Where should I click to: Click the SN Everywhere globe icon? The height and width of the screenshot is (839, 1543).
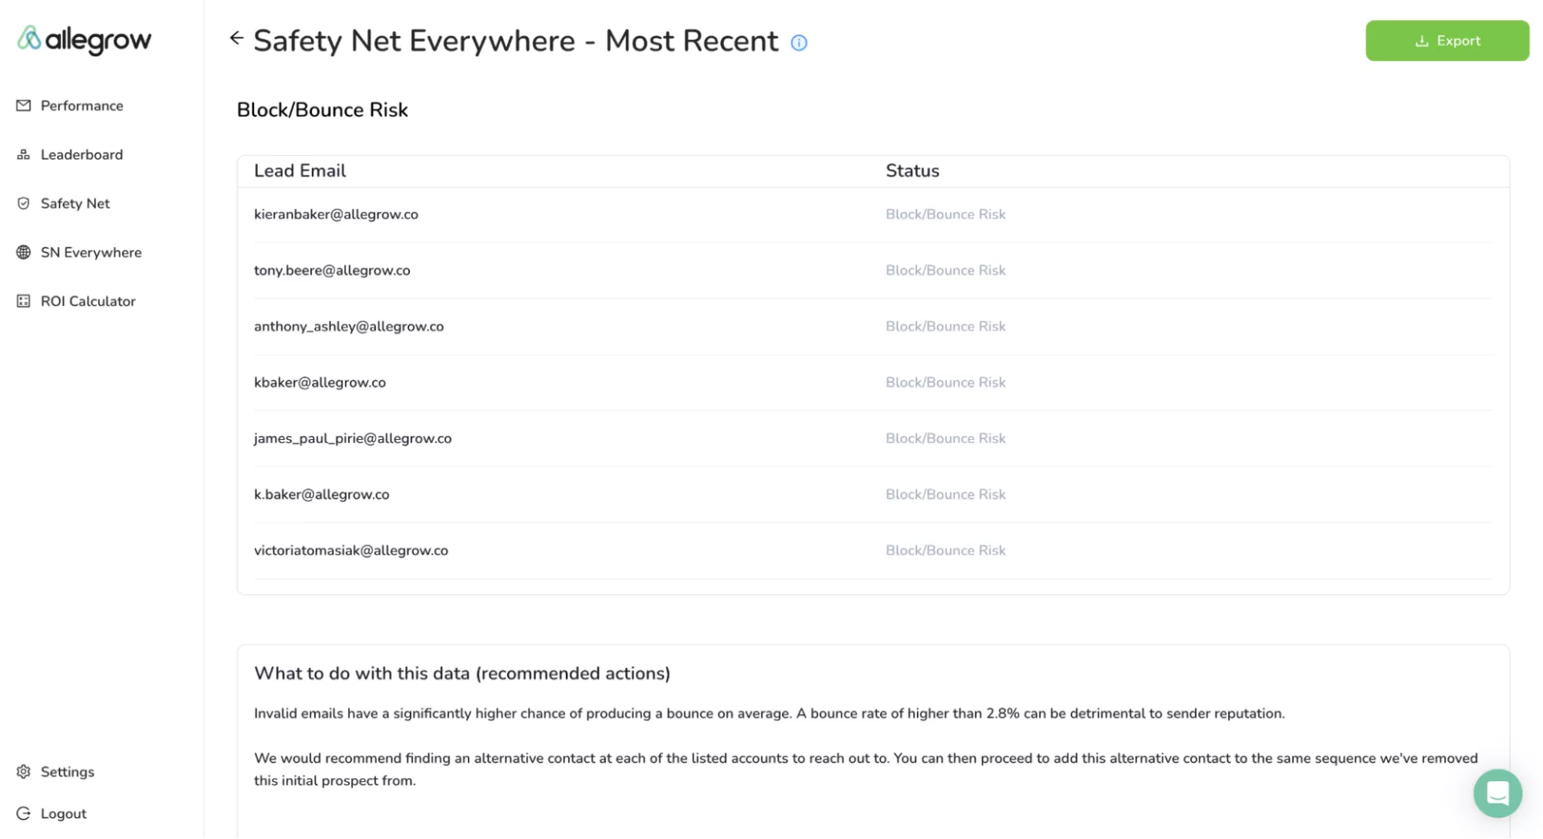point(23,252)
